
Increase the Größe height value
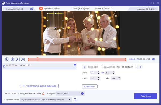click(x=114, y=72)
